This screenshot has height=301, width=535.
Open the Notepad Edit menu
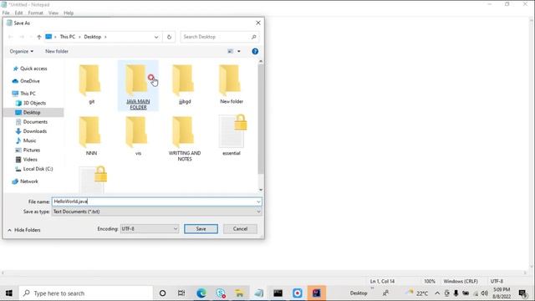pyautogui.click(x=18, y=13)
